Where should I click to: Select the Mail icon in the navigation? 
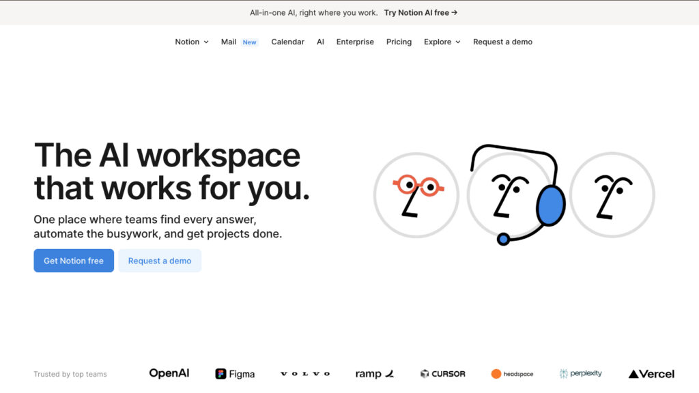click(x=229, y=42)
